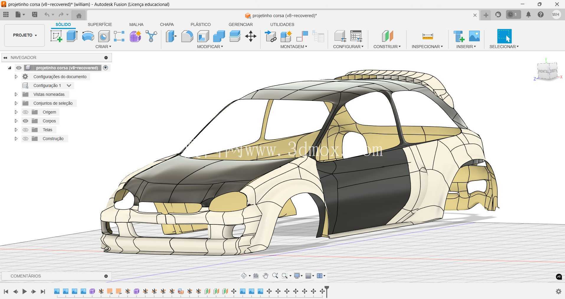Show the Origem folder via eye icon
Screen dimensions: 565x299
click(x=25, y=112)
